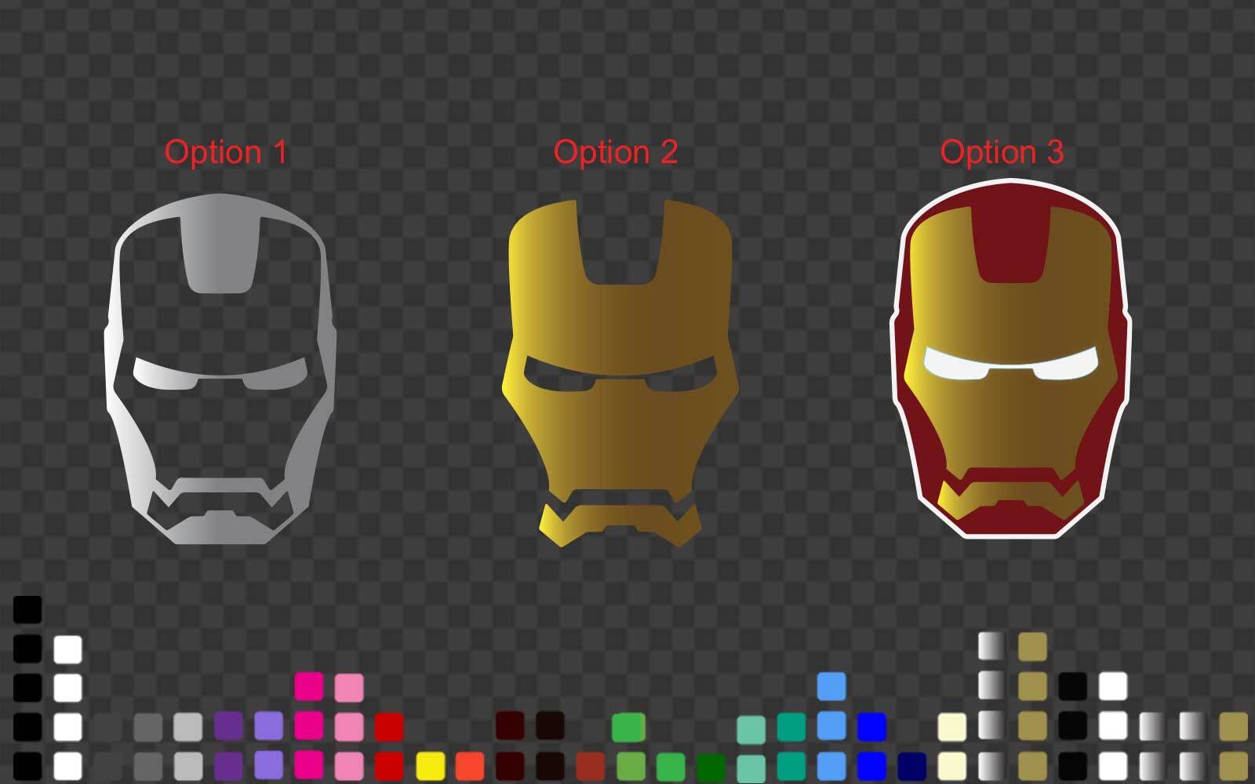Select the red and gold mask under Option 3
The height and width of the screenshot is (784, 1255).
point(1010,358)
